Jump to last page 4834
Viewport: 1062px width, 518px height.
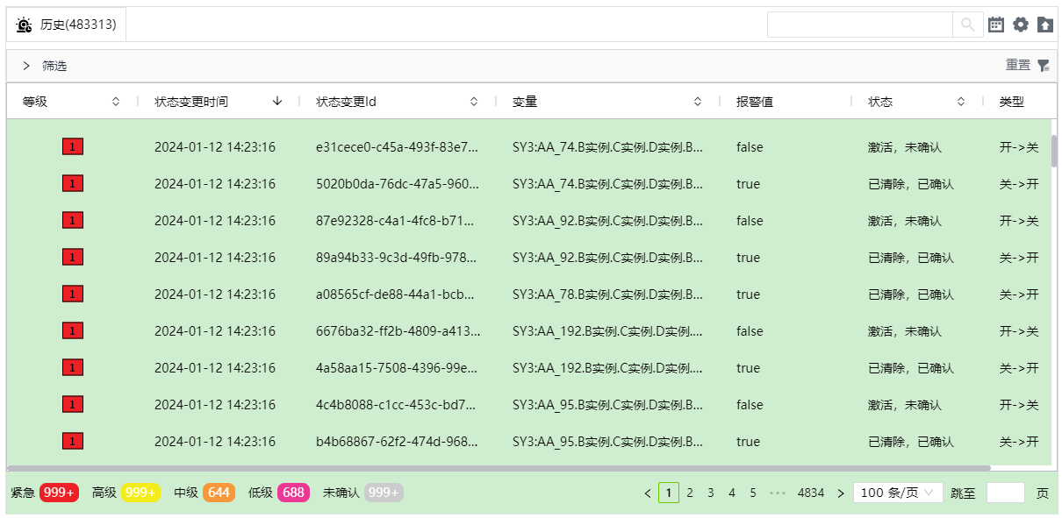coord(810,493)
